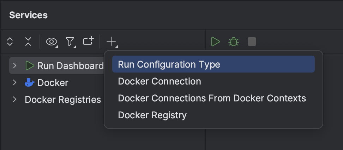Click the Expand All icon
343x150 pixels.
pos(10,42)
